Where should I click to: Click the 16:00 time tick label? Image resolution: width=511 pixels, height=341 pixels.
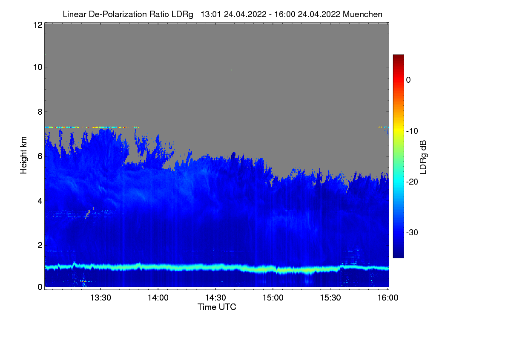click(x=388, y=298)
